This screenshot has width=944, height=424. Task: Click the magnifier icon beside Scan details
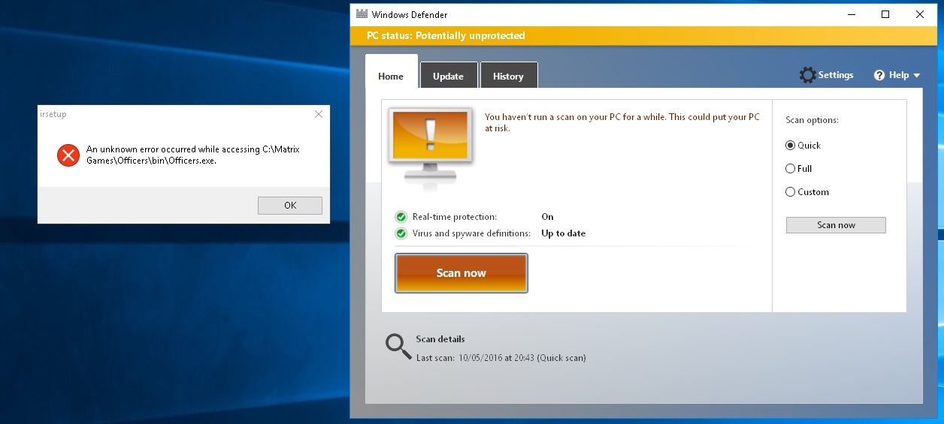point(398,346)
